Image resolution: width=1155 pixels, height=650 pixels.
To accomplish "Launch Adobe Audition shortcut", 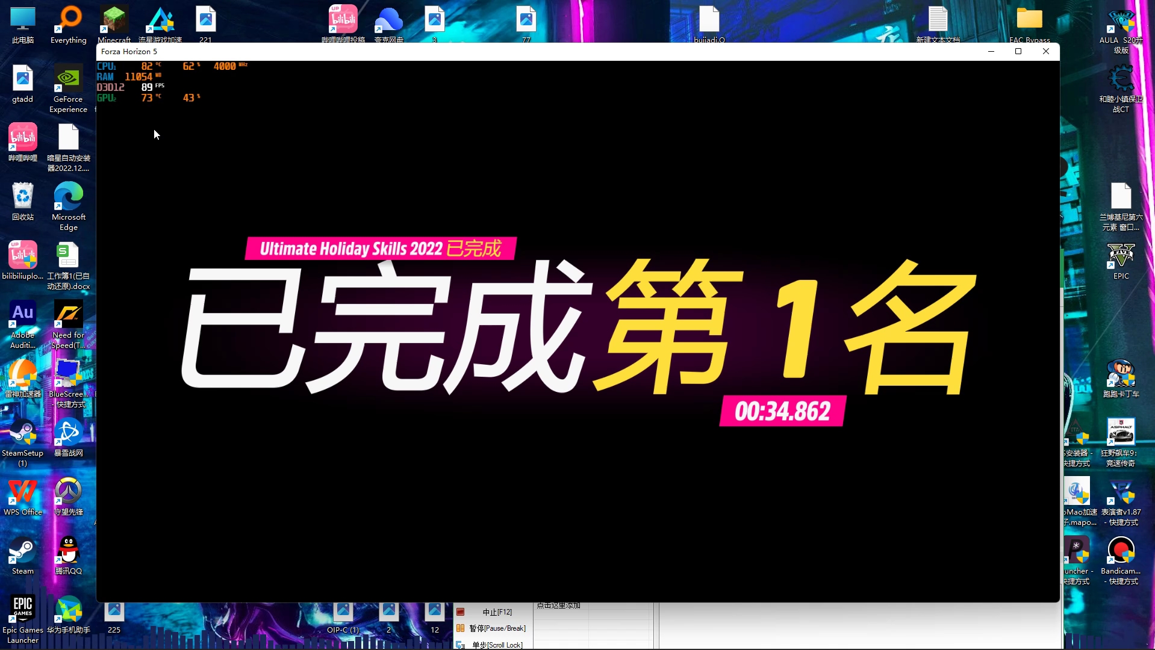I will (23, 324).
